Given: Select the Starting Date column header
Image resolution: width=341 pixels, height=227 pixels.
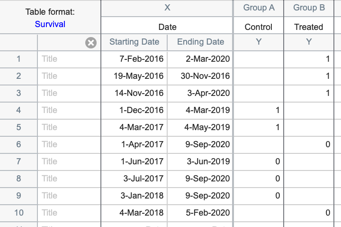Looking at the screenshot, I should coord(134,42).
